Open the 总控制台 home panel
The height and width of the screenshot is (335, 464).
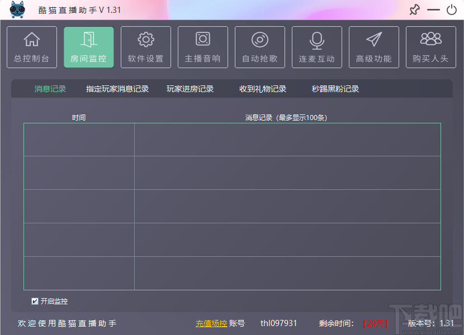tap(32, 47)
